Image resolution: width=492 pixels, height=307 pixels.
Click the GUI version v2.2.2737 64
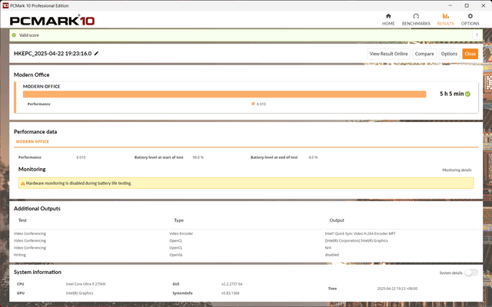(231, 284)
